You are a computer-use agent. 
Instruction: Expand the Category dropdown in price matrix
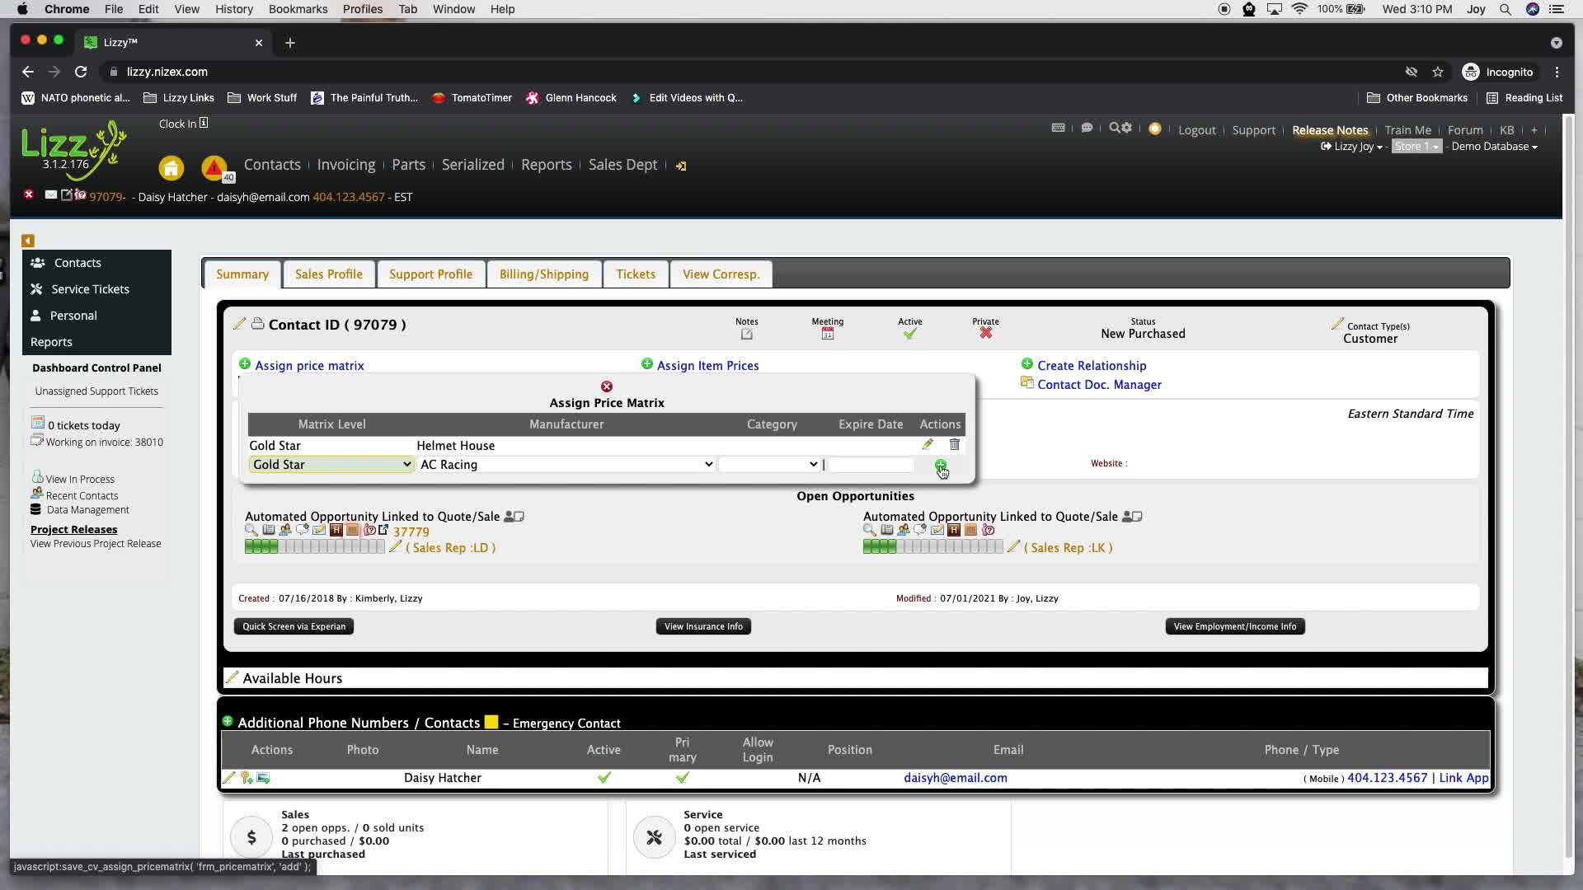[768, 465]
